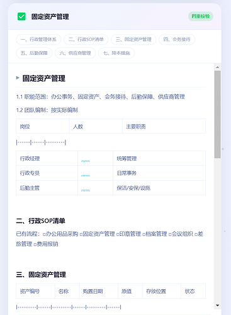Click the 行政专员 table cell
Screen dimensions: 231x315
47,173
